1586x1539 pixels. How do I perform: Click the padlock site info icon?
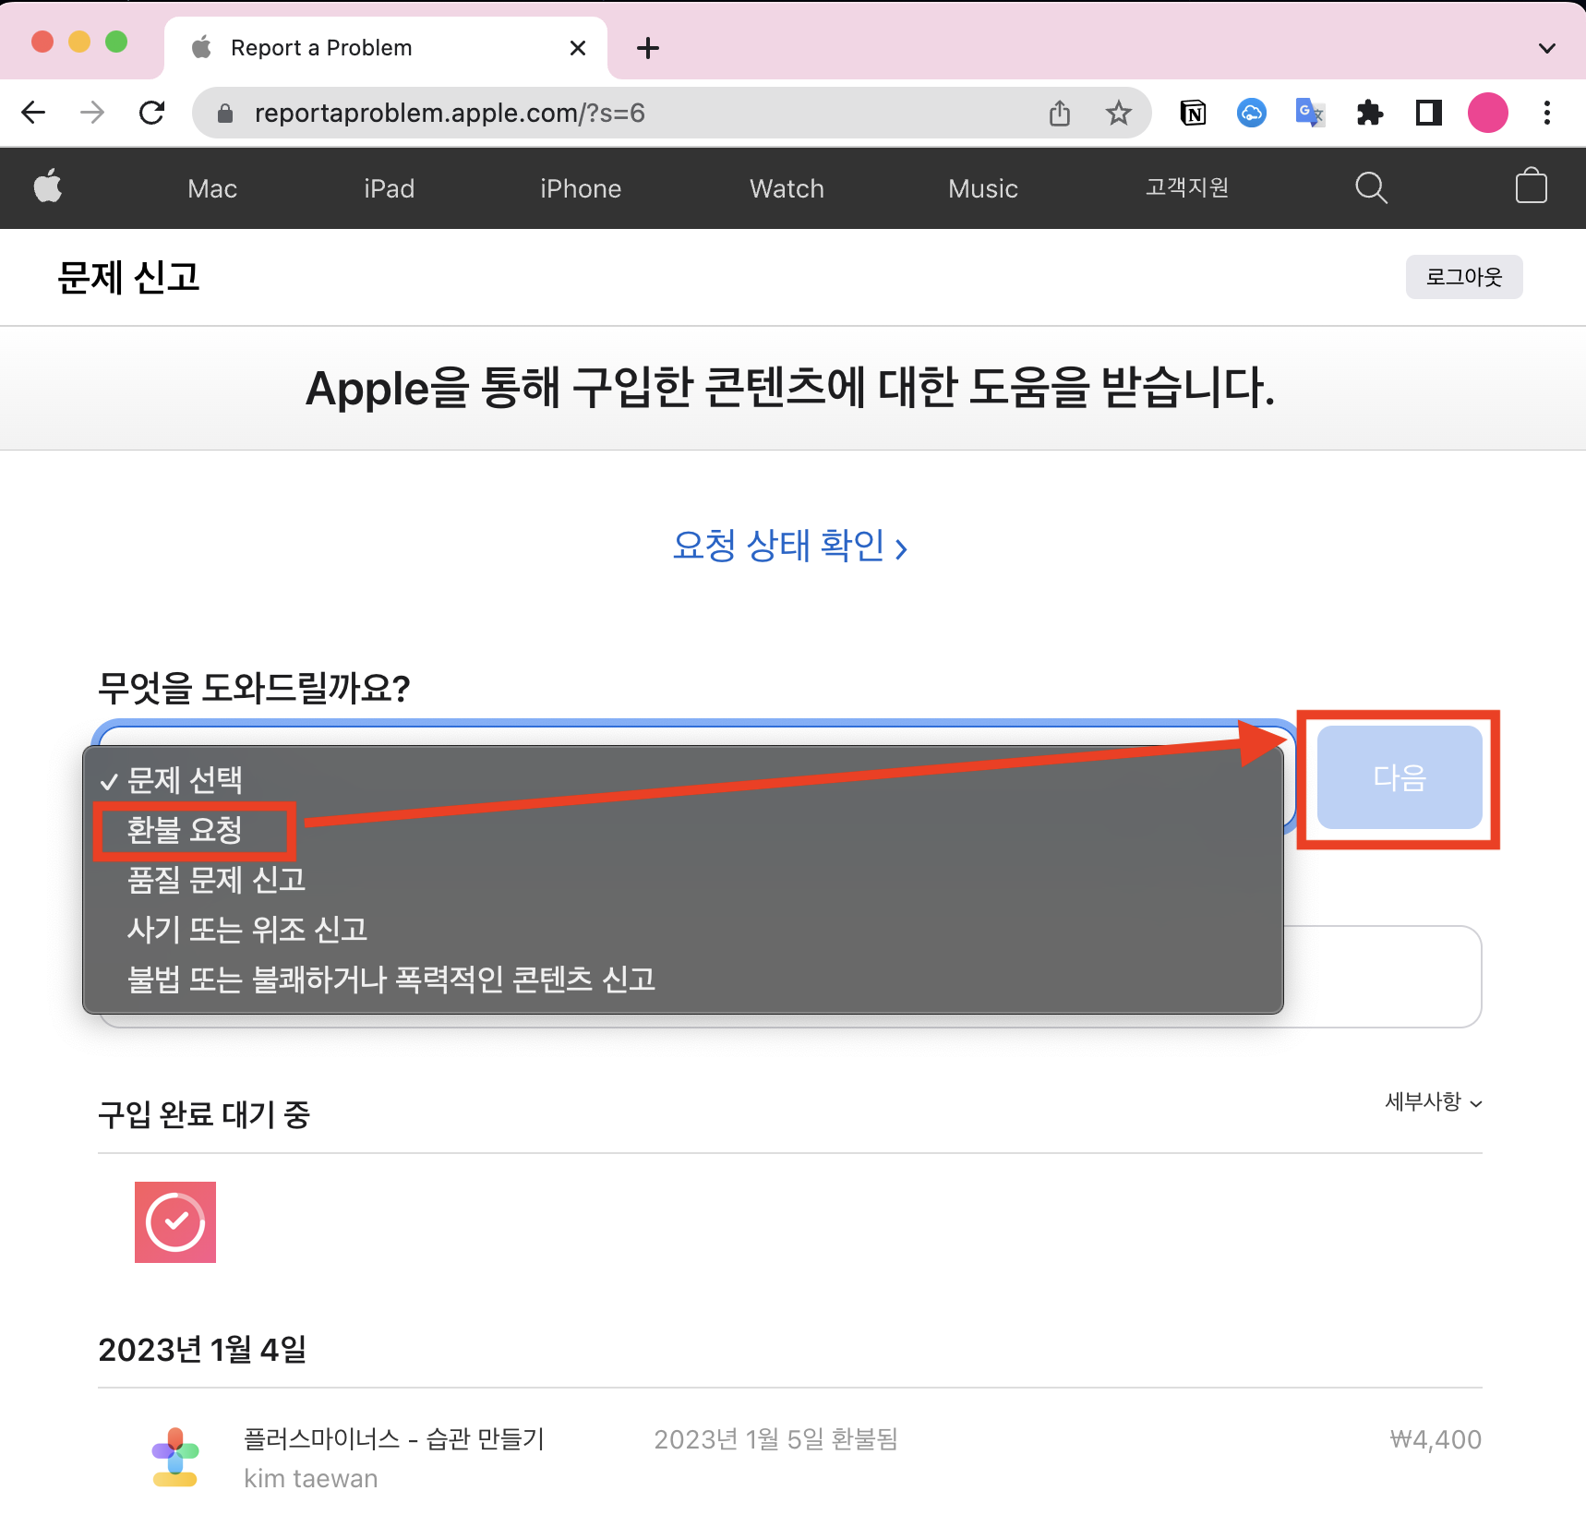tap(224, 114)
